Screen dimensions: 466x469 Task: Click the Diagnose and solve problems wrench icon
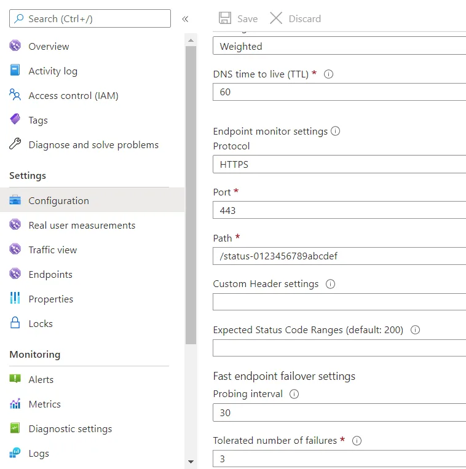[15, 144]
